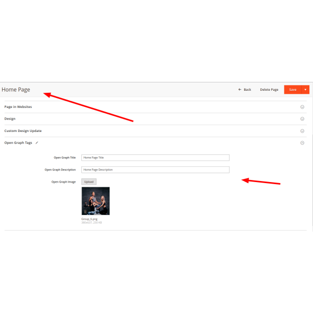This screenshot has height=313, width=313.
Task: Click the Open Graph Title input field
Action: coord(155,158)
